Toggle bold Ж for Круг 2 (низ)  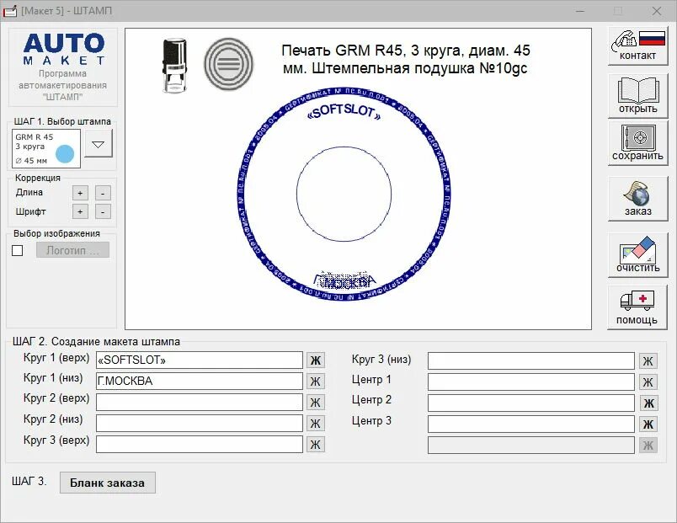[x=316, y=424]
